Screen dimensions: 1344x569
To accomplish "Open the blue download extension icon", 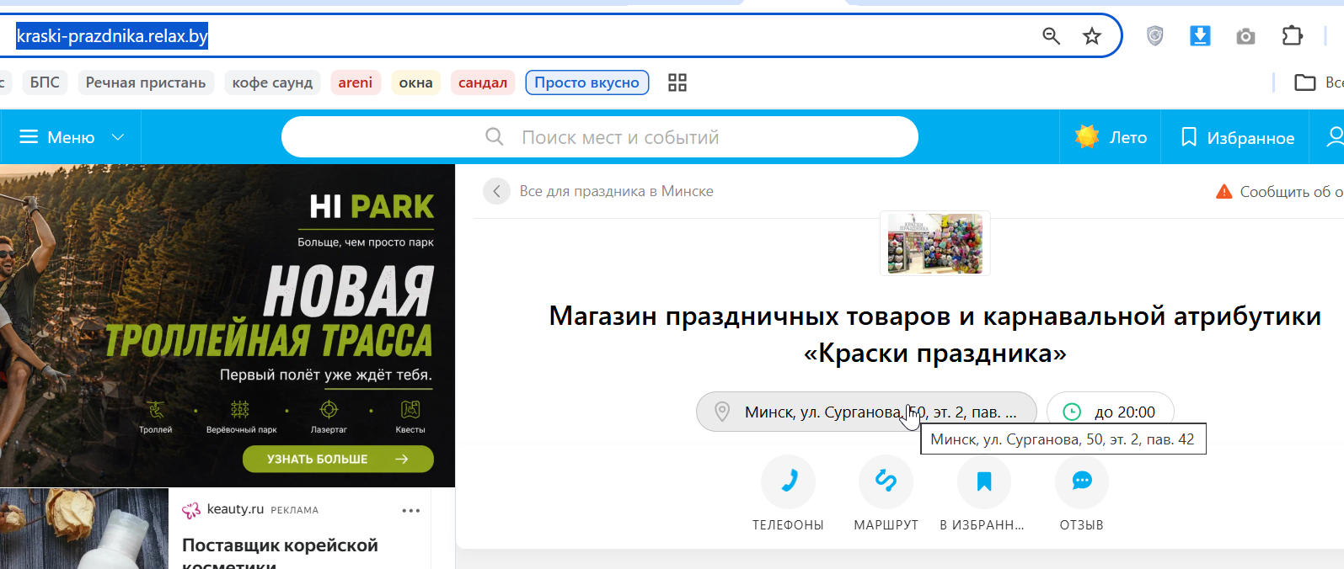I will tap(1200, 35).
